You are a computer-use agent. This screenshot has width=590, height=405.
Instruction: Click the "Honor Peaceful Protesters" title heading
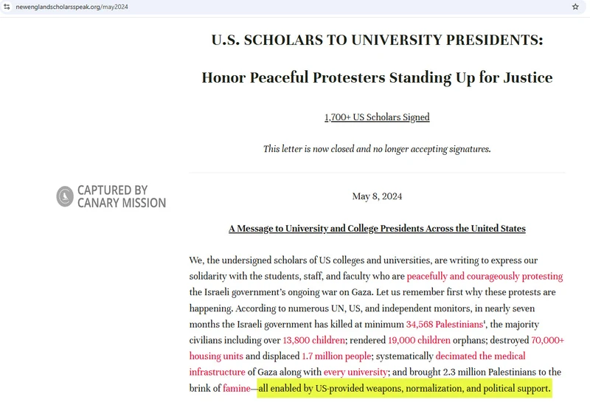tap(377, 77)
